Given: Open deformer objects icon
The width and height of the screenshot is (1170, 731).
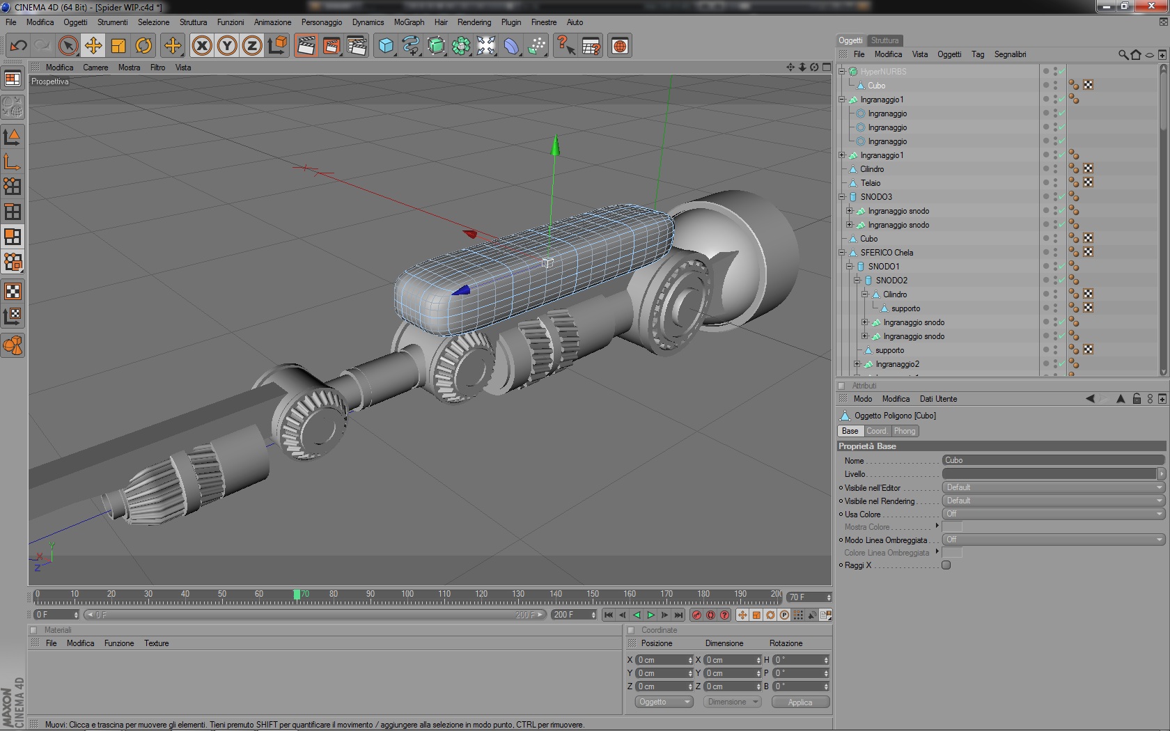Looking at the screenshot, I should tap(511, 46).
